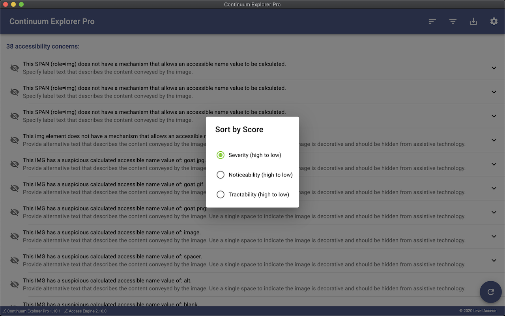The width and height of the screenshot is (505, 316).
Task: Expand the img element concern chevron
Action: [x=494, y=140]
